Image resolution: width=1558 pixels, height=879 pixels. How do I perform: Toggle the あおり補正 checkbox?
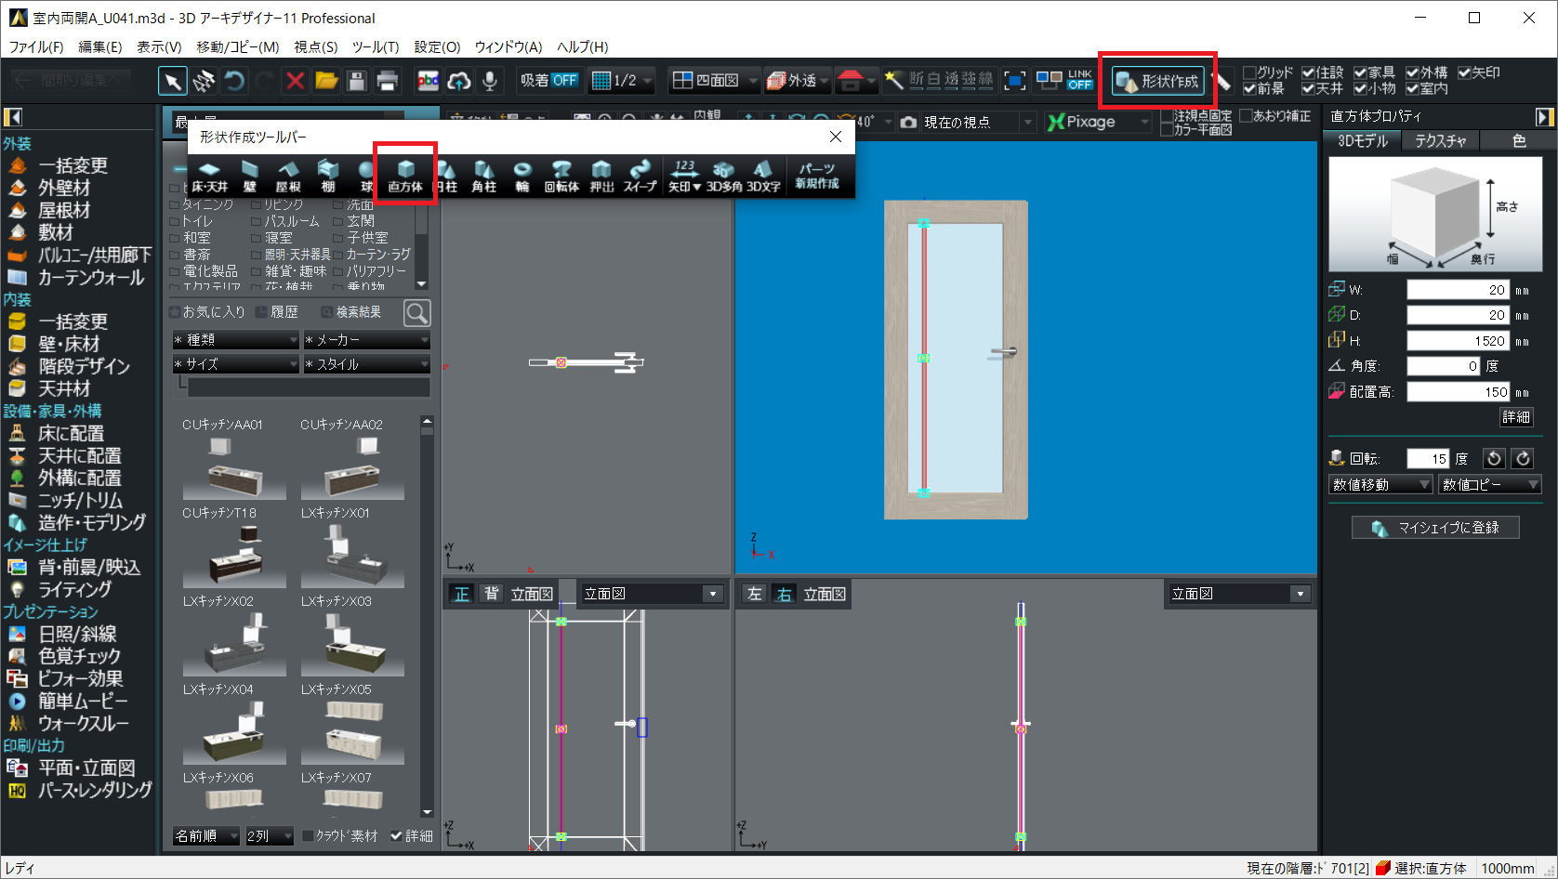tap(1246, 116)
